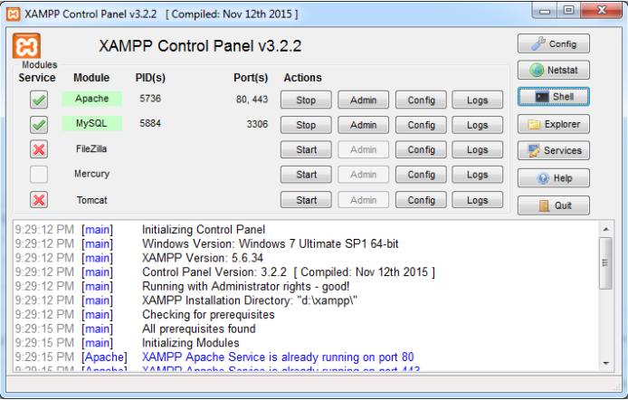
Task: Click disabled Mercury Admin button
Action: [363, 175]
